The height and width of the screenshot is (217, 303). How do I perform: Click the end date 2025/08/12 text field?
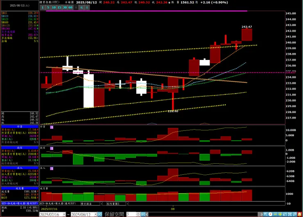pos(83,215)
